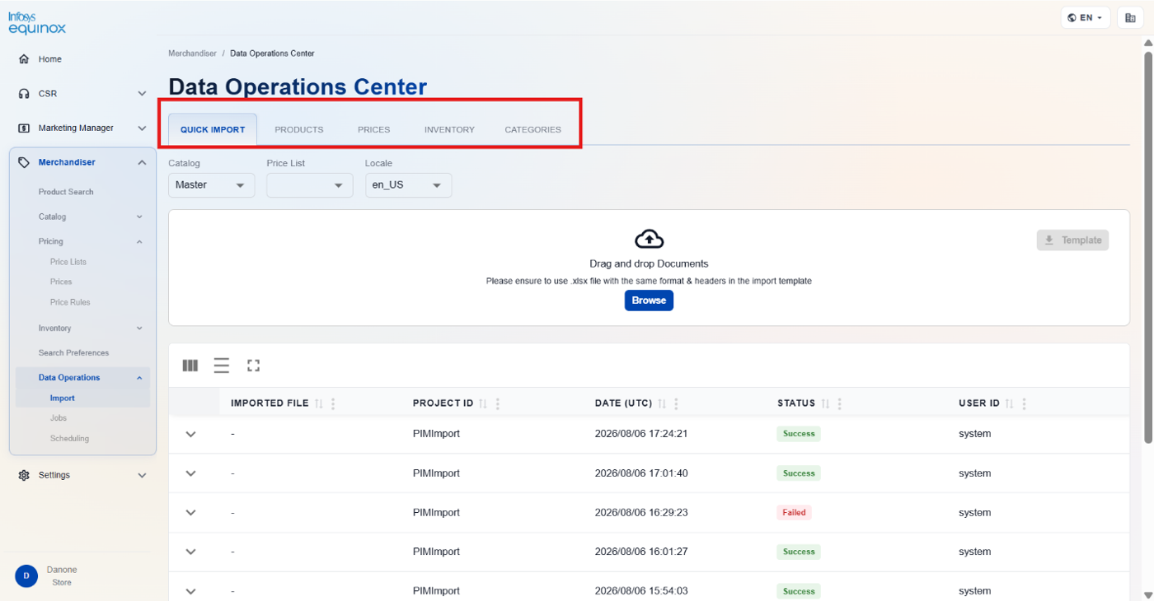Expand the Catalog submenu chevron
Image resolution: width=1154 pixels, height=601 pixels.
tap(139, 217)
